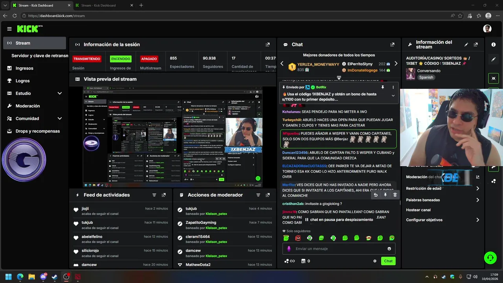This screenshot has width=503, height=283.
Task: Open the Windows Start menu
Action: coord(8,277)
